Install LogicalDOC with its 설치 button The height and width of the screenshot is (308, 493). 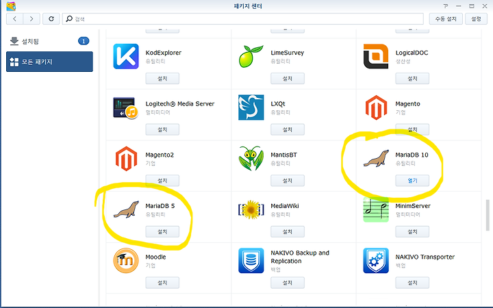[x=412, y=79]
